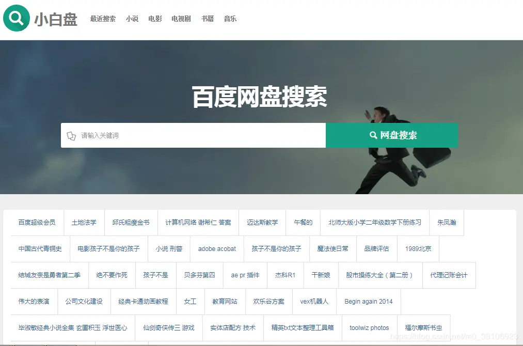Click the 小白盘 magnifier logo icon
The height and width of the screenshot is (346, 523).
pos(17,18)
